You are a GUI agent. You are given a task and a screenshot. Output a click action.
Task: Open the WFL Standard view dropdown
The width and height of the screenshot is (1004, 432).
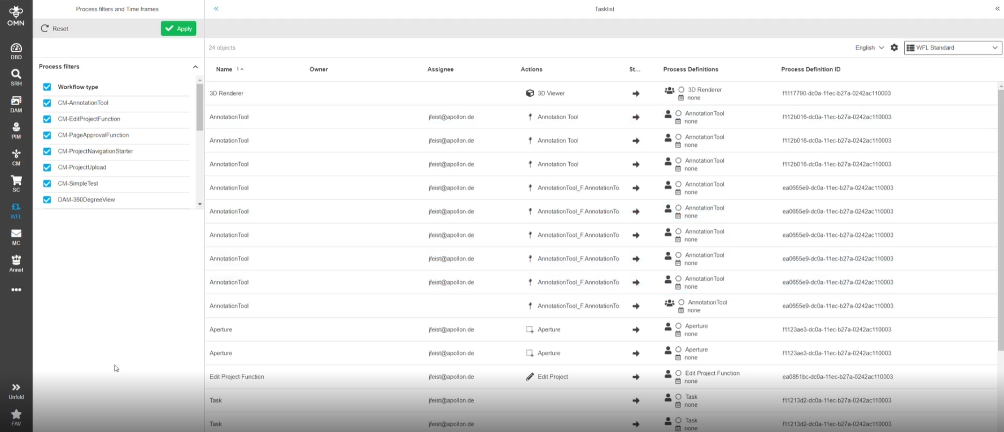click(953, 48)
